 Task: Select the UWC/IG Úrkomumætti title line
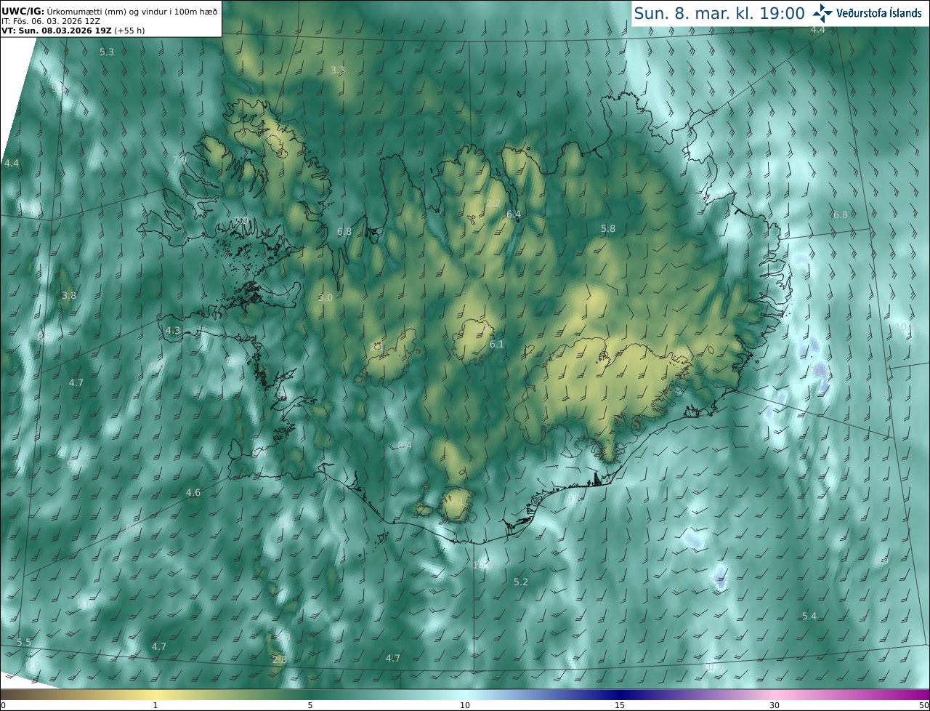[109, 11]
